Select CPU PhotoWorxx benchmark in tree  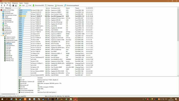coord(10,45)
